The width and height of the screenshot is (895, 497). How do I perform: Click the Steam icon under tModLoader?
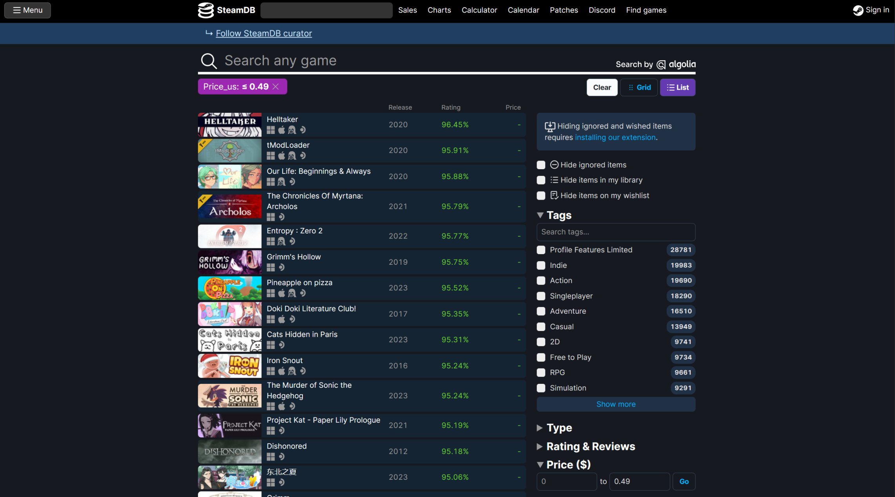coord(303,156)
